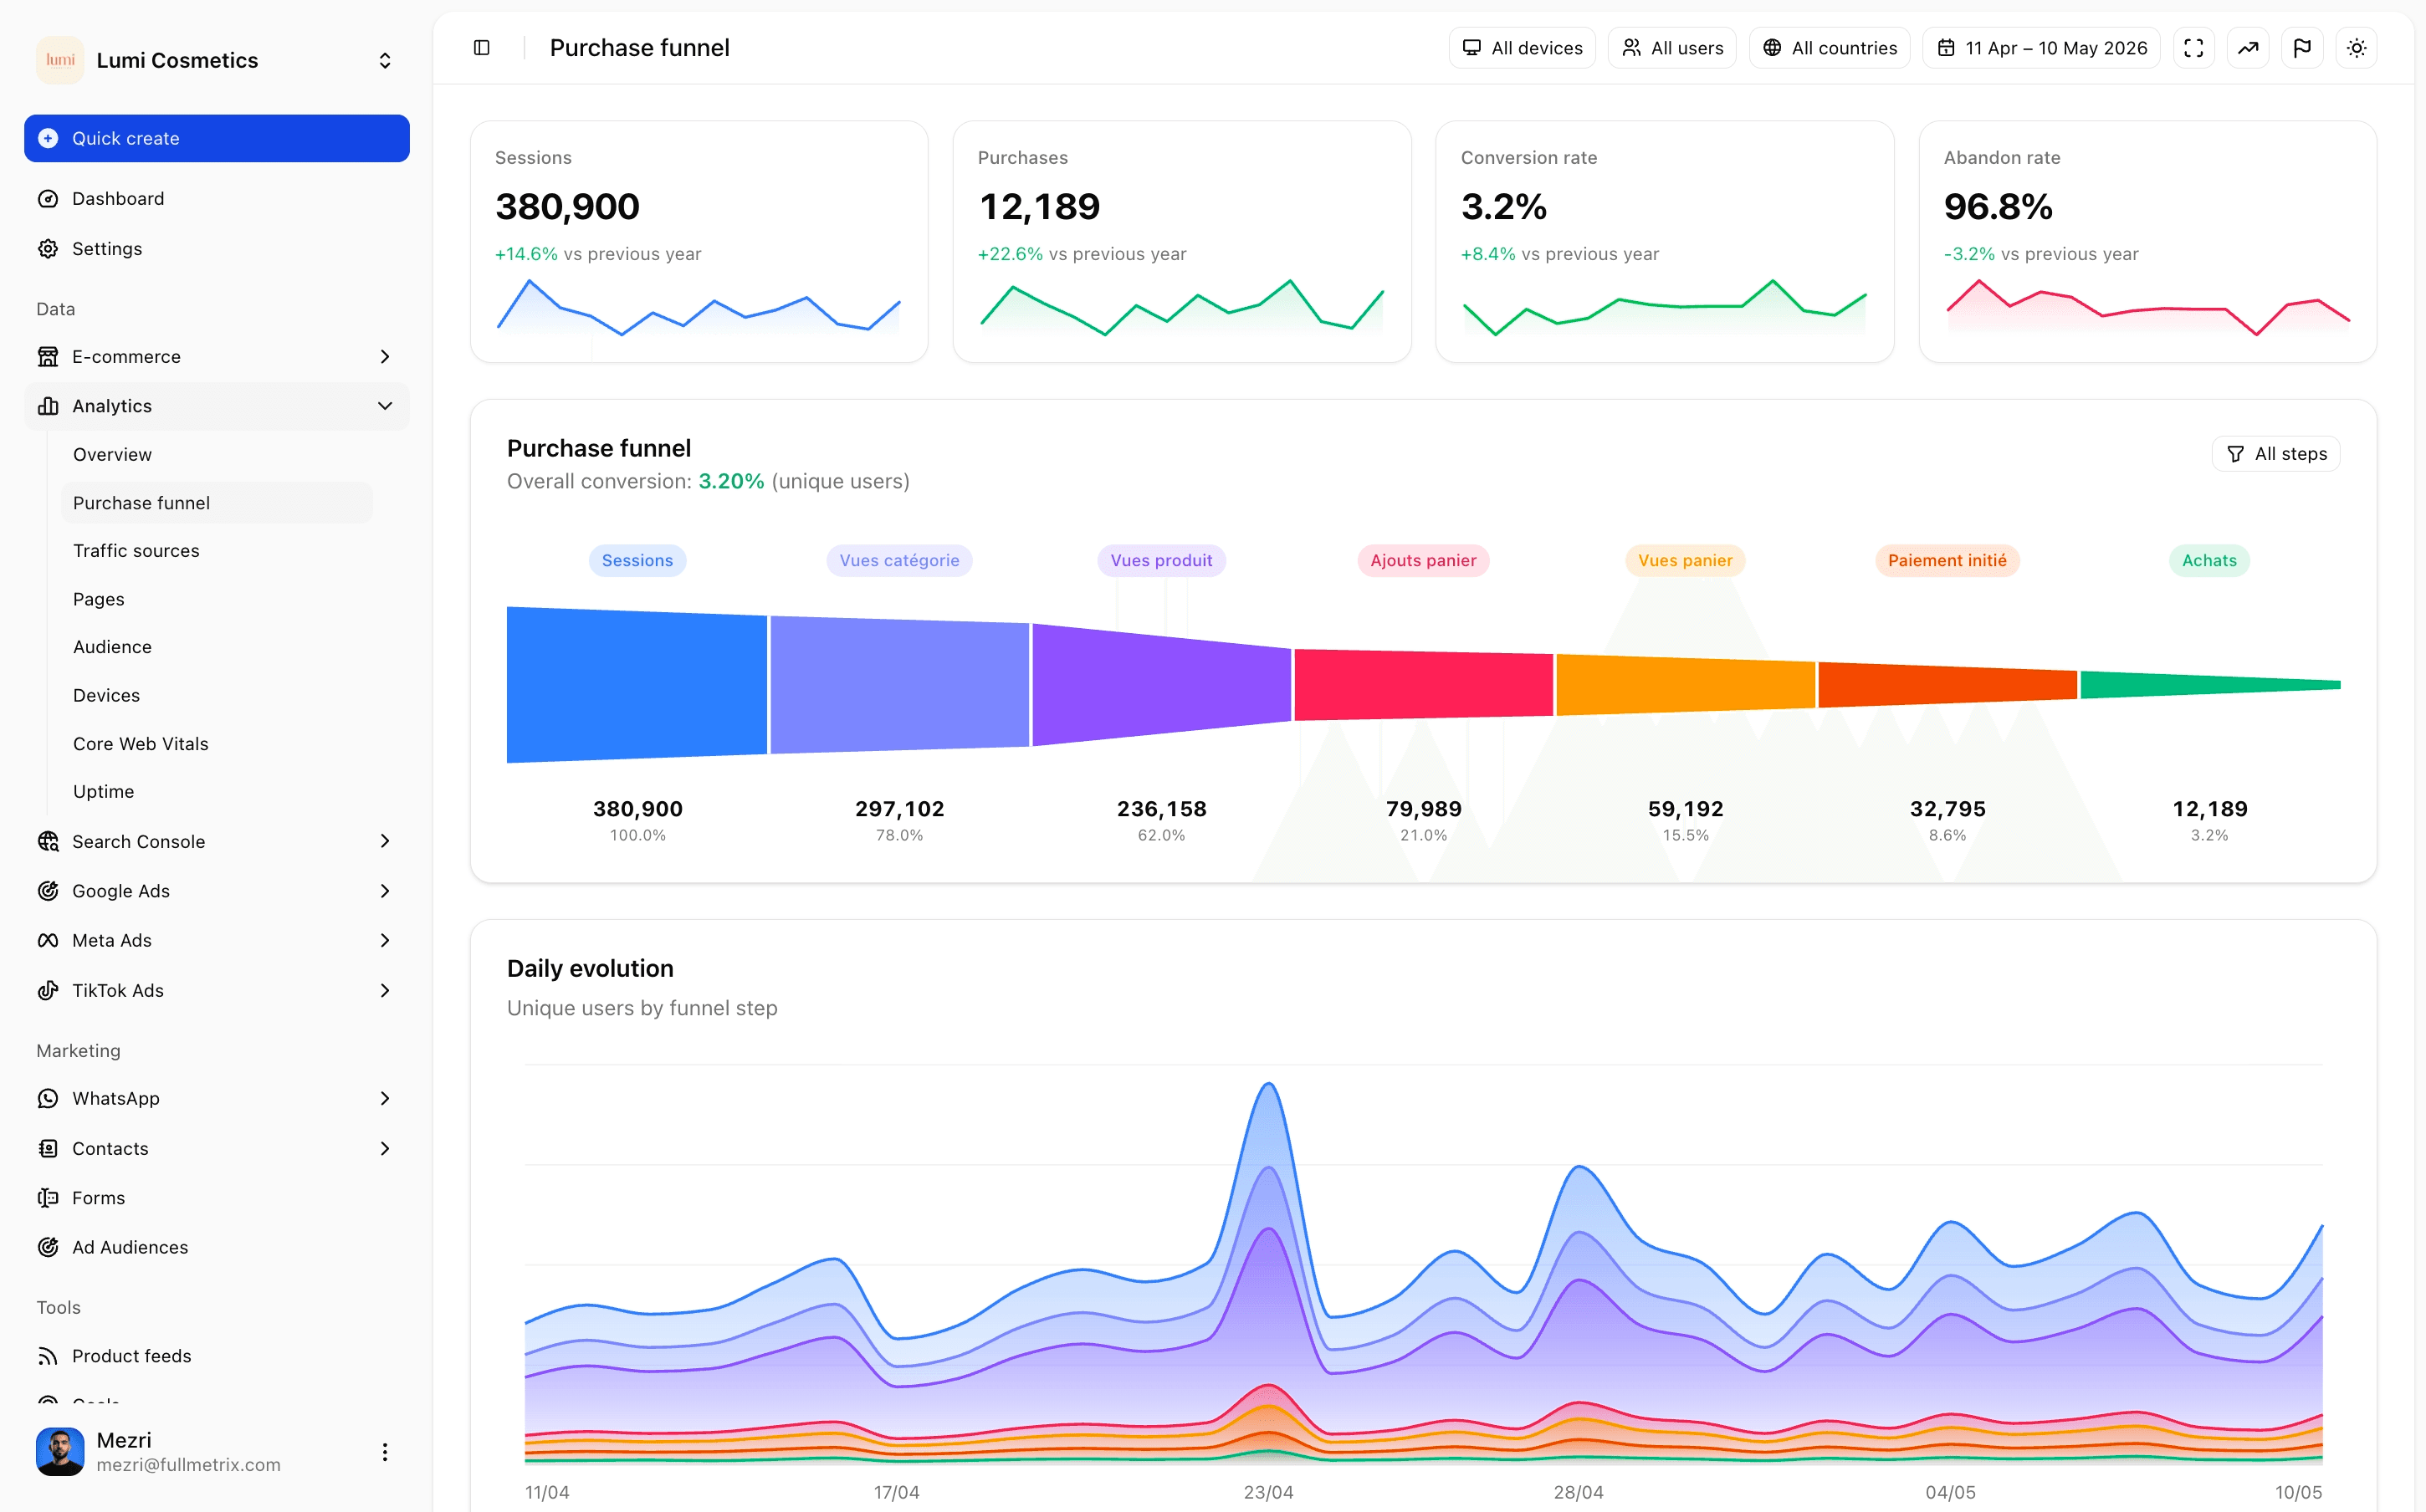This screenshot has height=1512, width=2426.
Task: Open Forms from the sidebar
Action: click(217, 1198)
